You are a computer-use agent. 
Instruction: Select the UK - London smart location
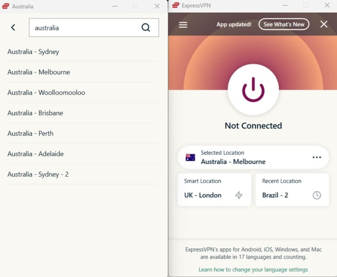[x=203, y=195]
